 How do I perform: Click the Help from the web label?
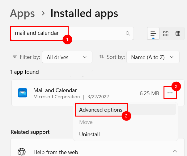[x=56, y=152]
